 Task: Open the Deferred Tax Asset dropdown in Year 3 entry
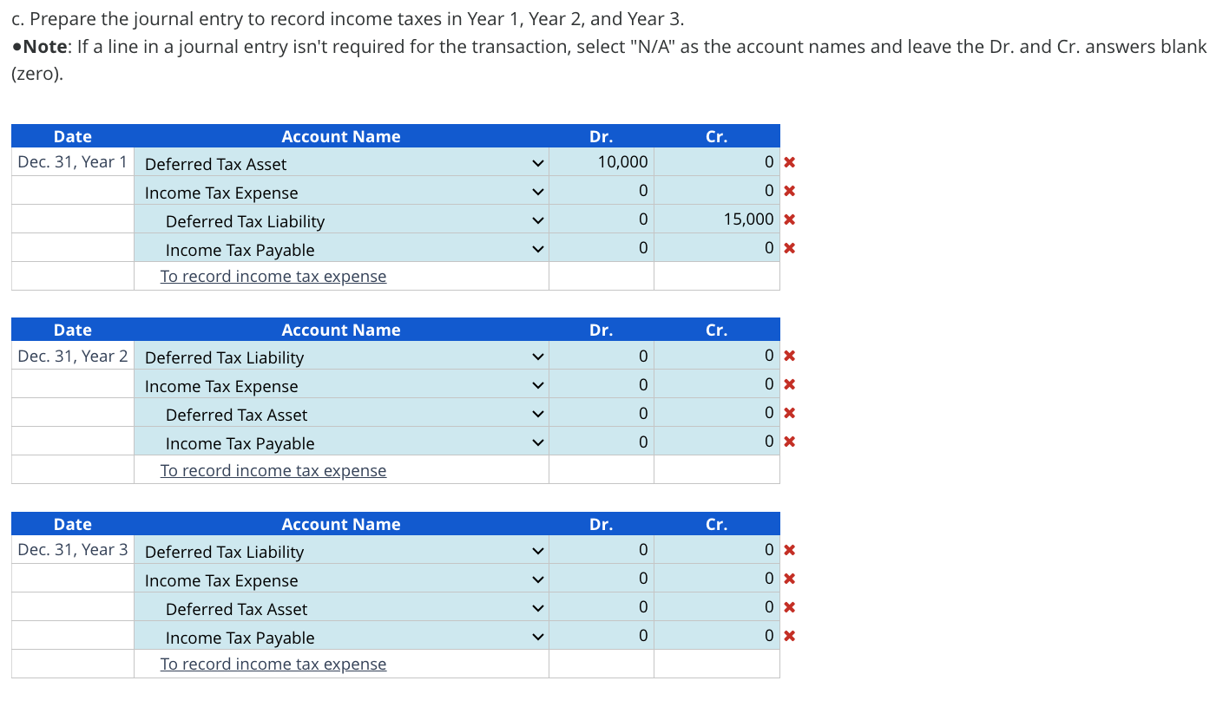pyautogui.click(x=537, y=607)
